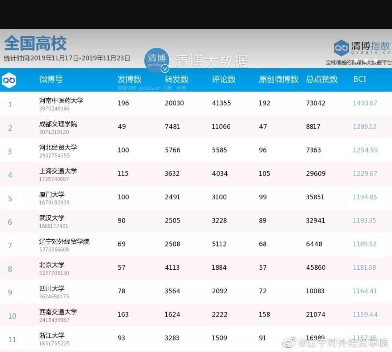Click BCI score 1254.59
This screenshot has width=392, height=352.
click(x=365, y=150)
